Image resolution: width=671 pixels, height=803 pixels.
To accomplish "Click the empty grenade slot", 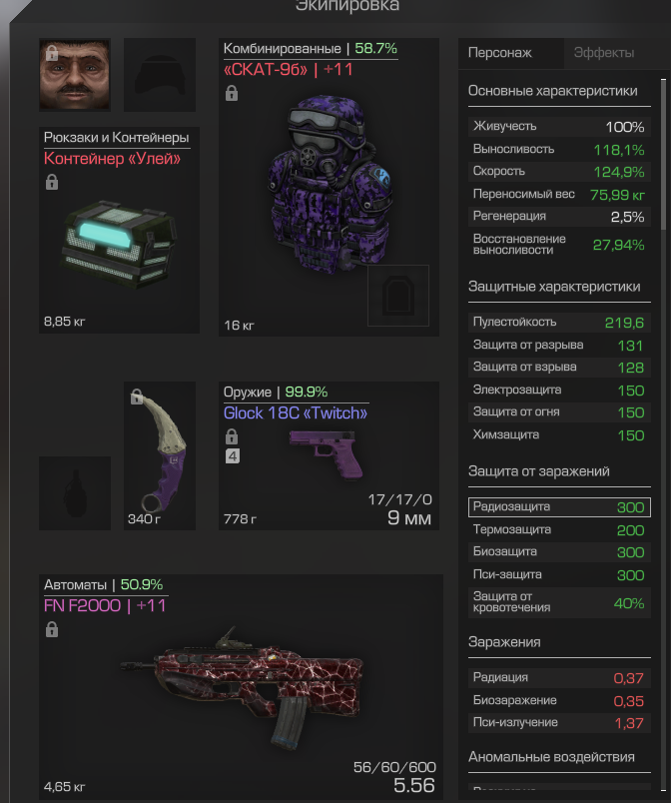I will click(x=75, y=493).
